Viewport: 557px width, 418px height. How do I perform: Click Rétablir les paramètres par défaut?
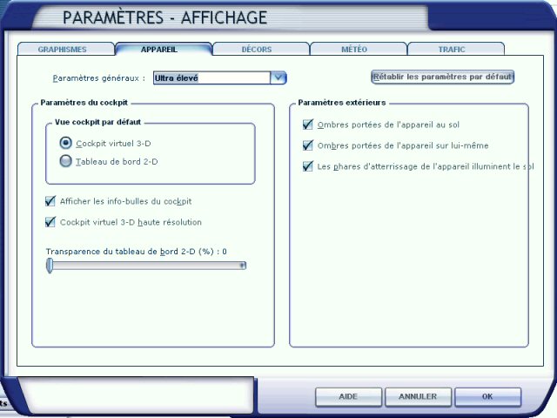[x=442, y=77]
